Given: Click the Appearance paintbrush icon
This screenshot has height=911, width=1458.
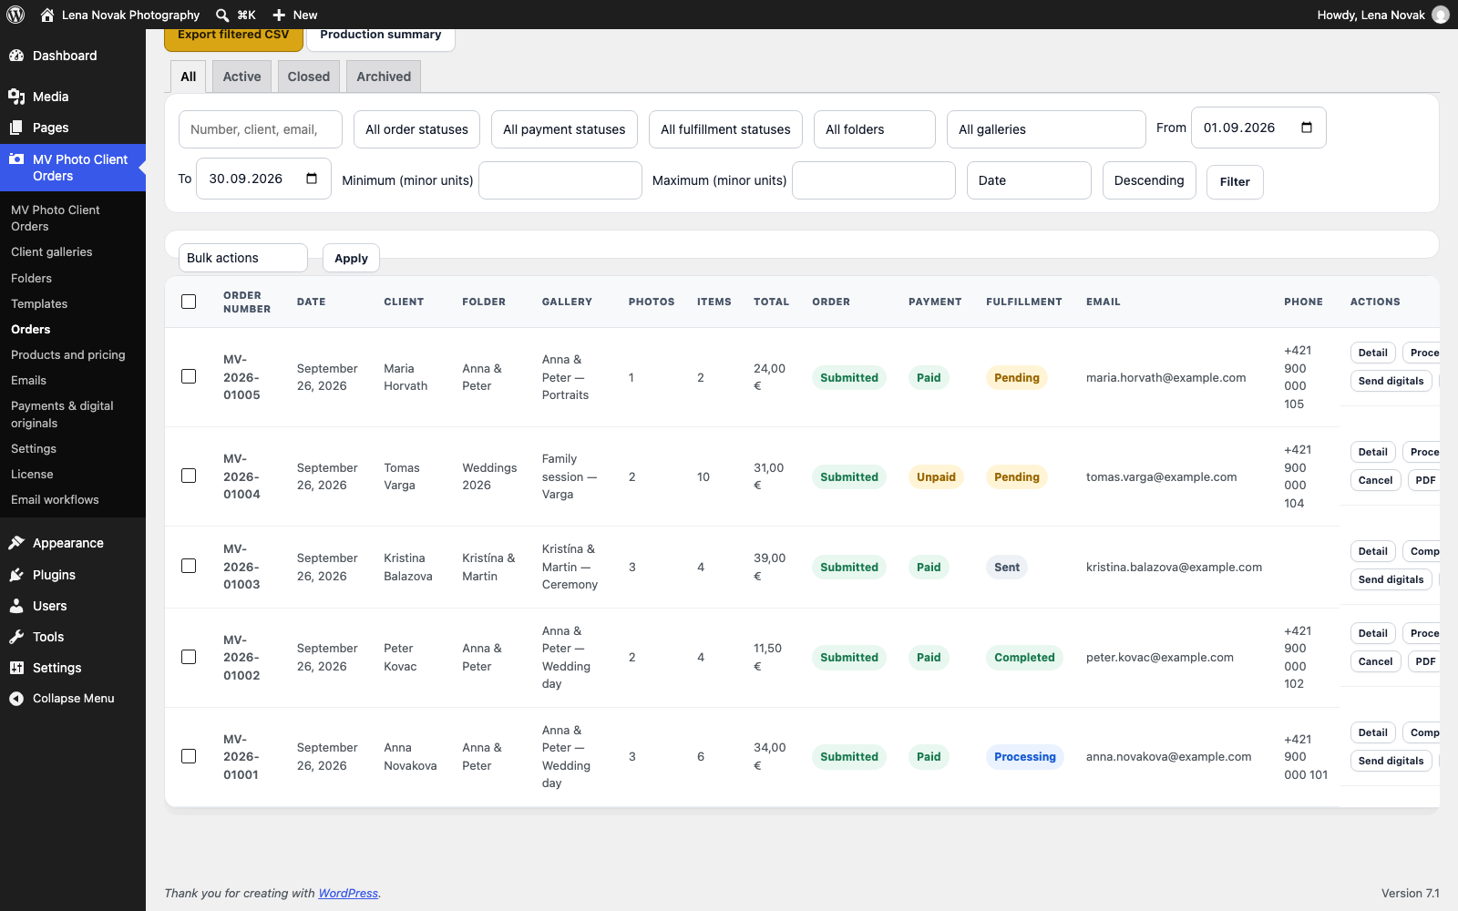Looking at the screenshot, I should click(x=16, y=543).
